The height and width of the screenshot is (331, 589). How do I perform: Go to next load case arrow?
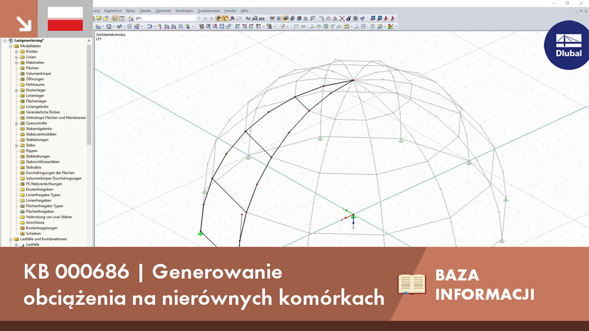tap(212, 18)
